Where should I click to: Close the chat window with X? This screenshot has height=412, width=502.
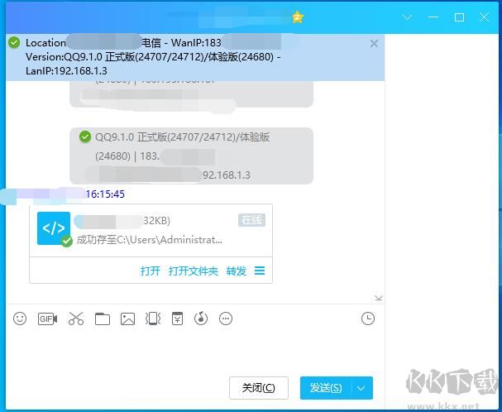coord(484,17)
